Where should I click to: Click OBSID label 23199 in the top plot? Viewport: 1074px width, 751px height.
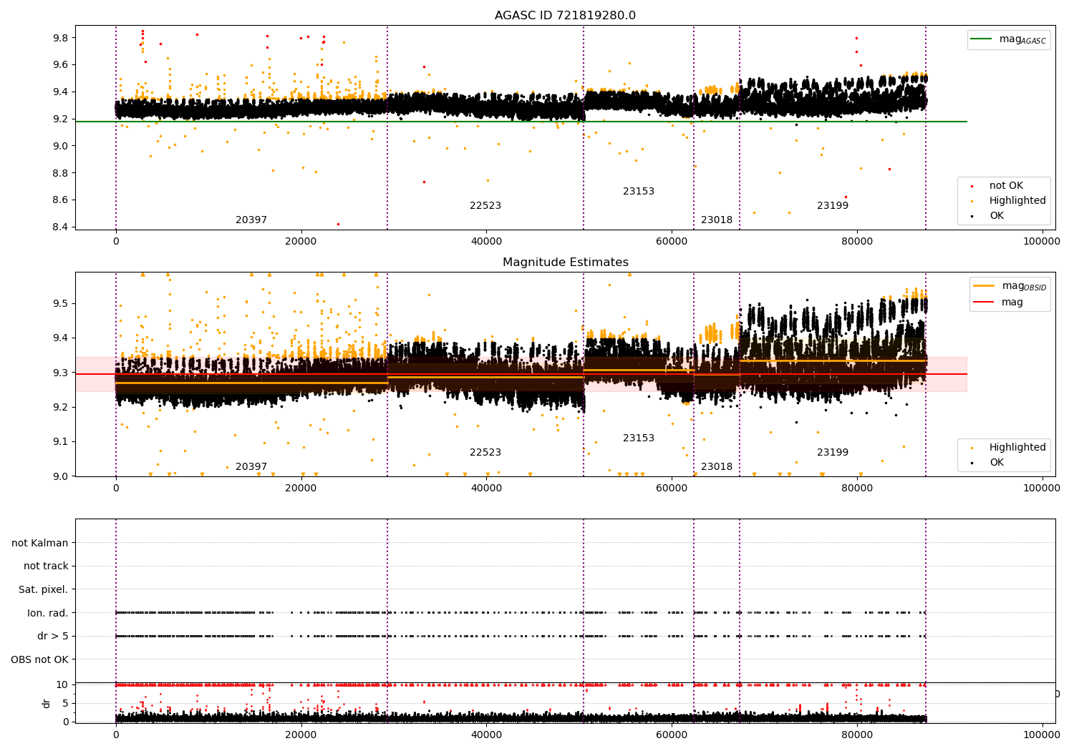[833, 206]
